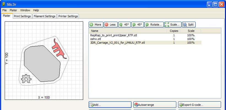Click the Slic3r title bar app icon
226x110 pixels.
tap(4, 4)
